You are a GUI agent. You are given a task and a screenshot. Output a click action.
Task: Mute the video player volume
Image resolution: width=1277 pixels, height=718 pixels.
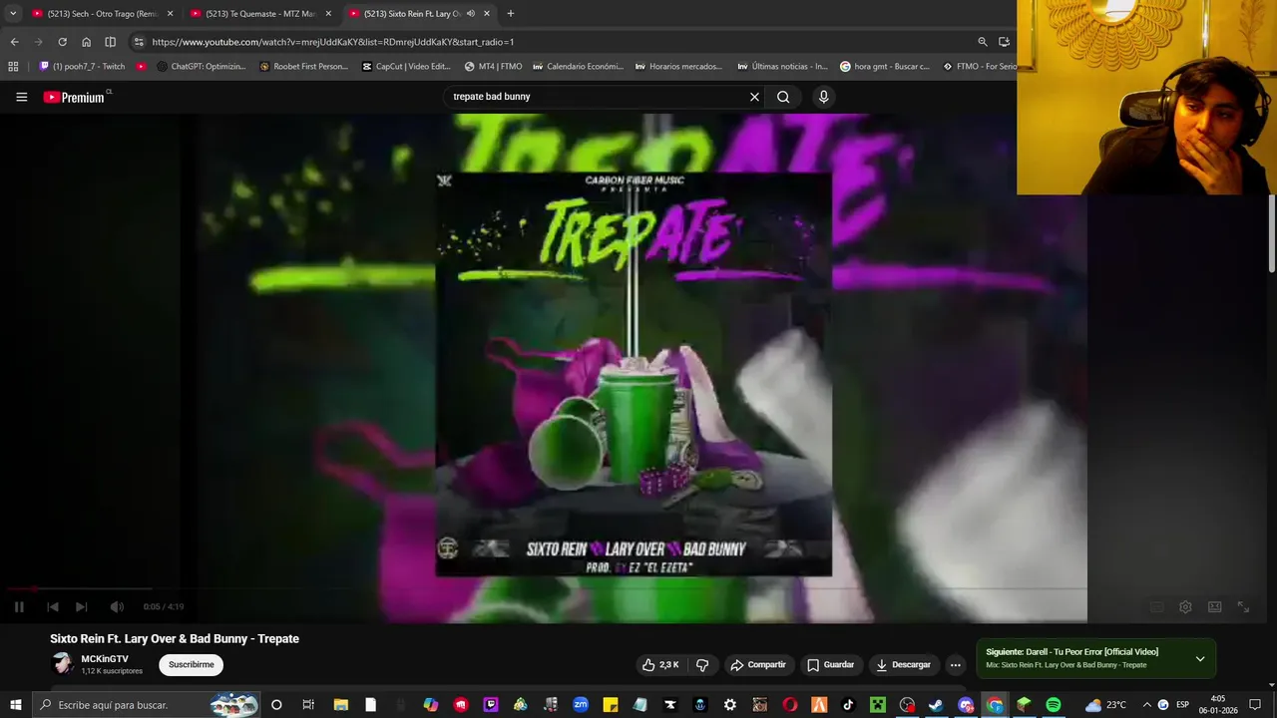[x=117, y=606]
